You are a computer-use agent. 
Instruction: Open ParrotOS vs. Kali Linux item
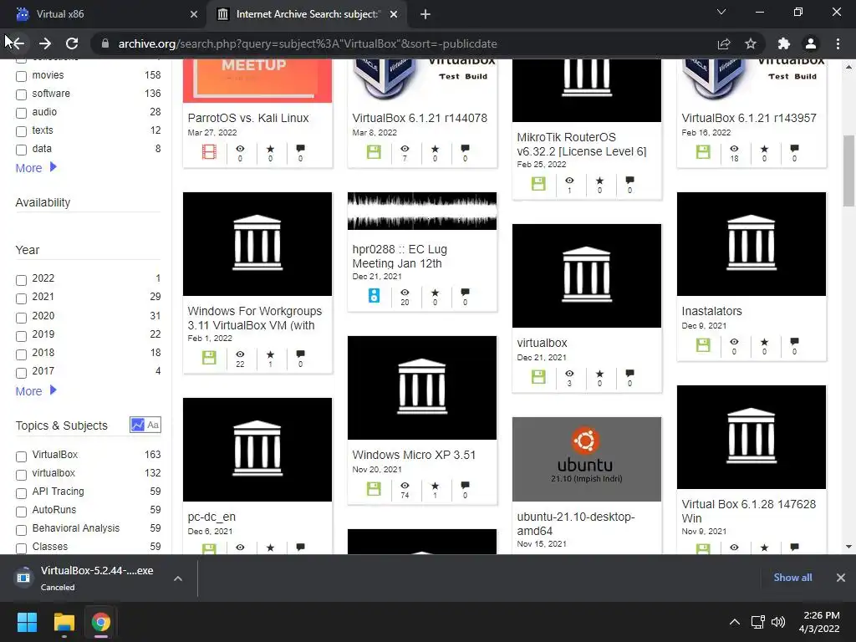tap(248, 118)
